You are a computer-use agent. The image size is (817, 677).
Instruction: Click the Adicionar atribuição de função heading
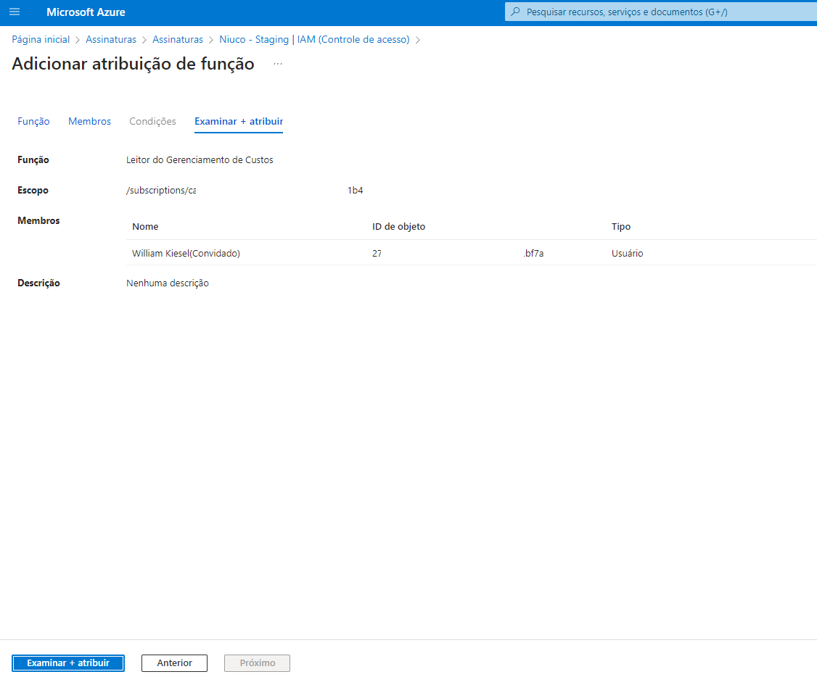point(133,64)
